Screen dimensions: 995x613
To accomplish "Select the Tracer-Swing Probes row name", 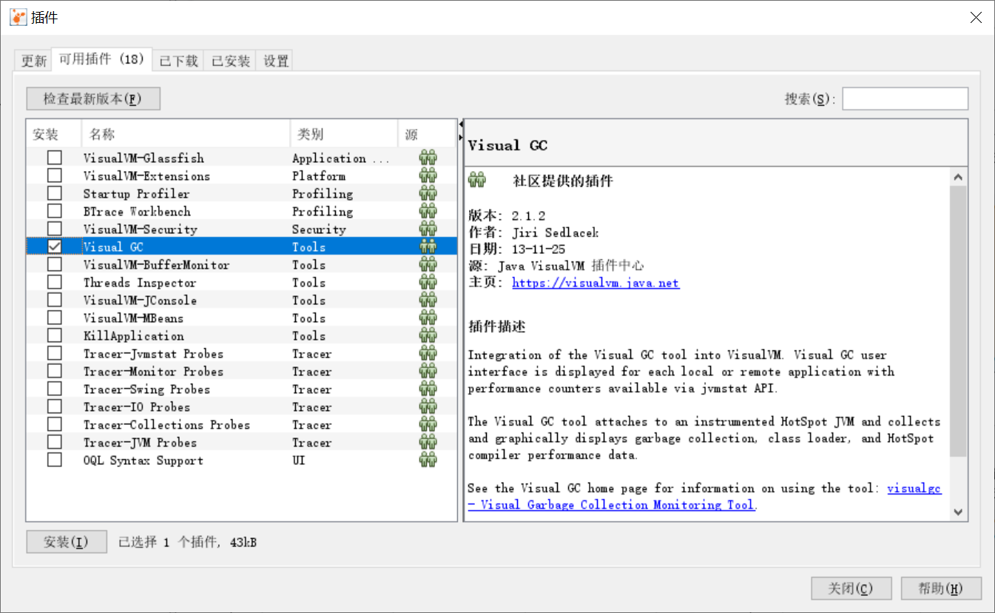I will tap(146, 389).
